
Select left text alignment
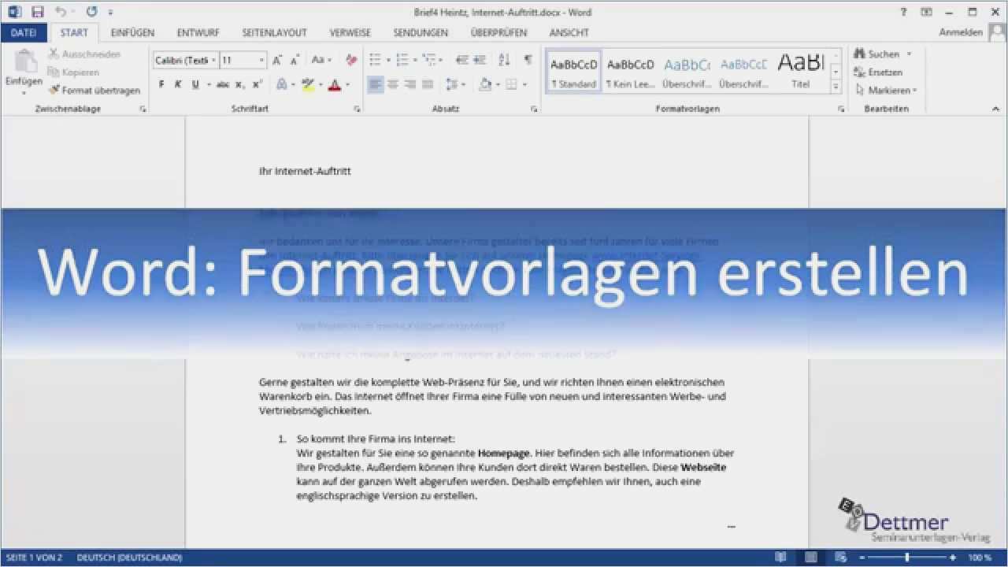tap(376, 84)
